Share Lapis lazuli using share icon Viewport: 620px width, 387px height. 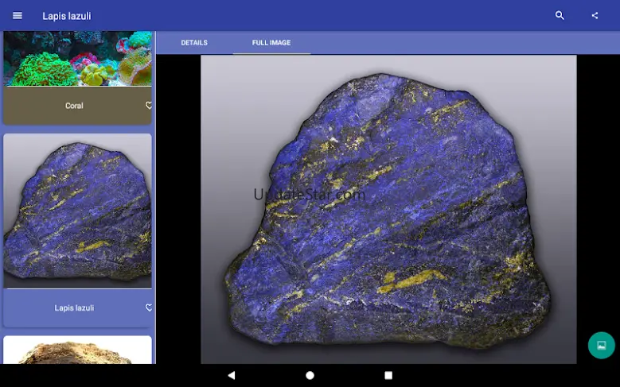point(595,16)
